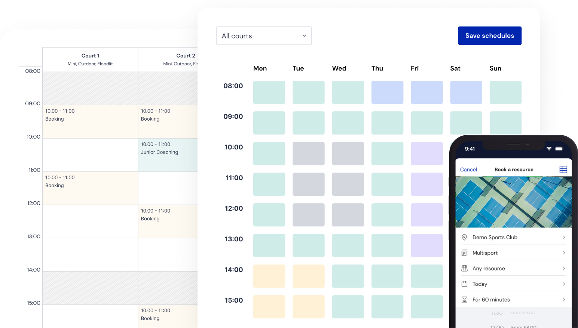This screenshot has height=328, width=578.
Task: Click the Wed day header
Action: click(x=339, y=68)
